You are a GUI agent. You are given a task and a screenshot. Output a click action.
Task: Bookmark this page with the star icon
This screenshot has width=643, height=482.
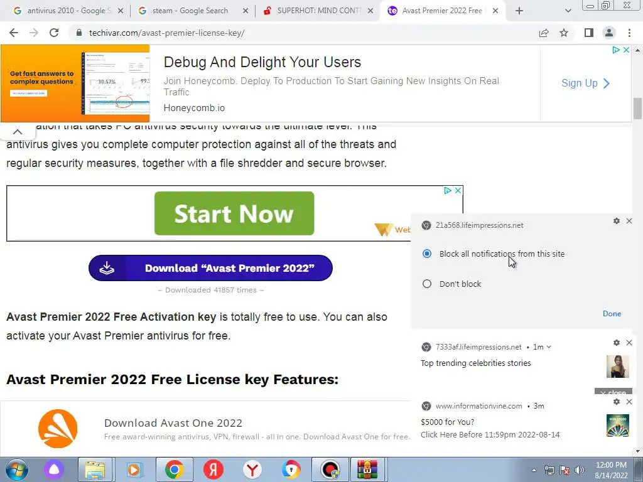[564, 33]
